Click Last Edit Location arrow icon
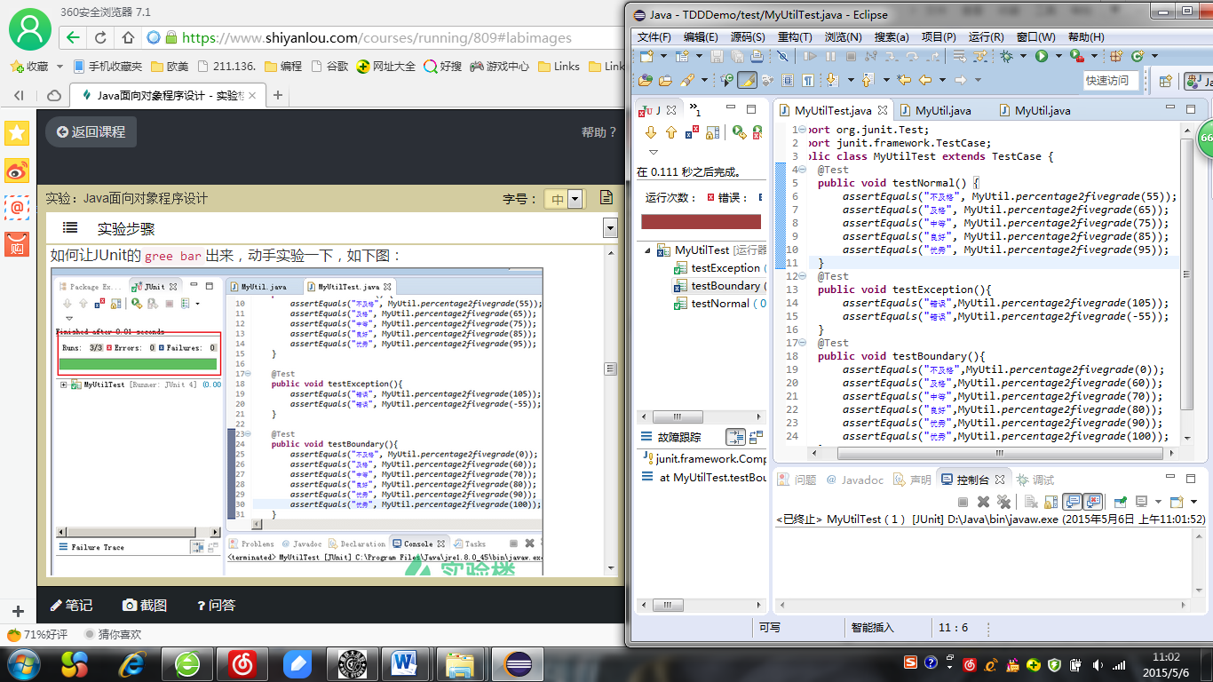This screenshot has height=682, width=1213. (904, 80)
